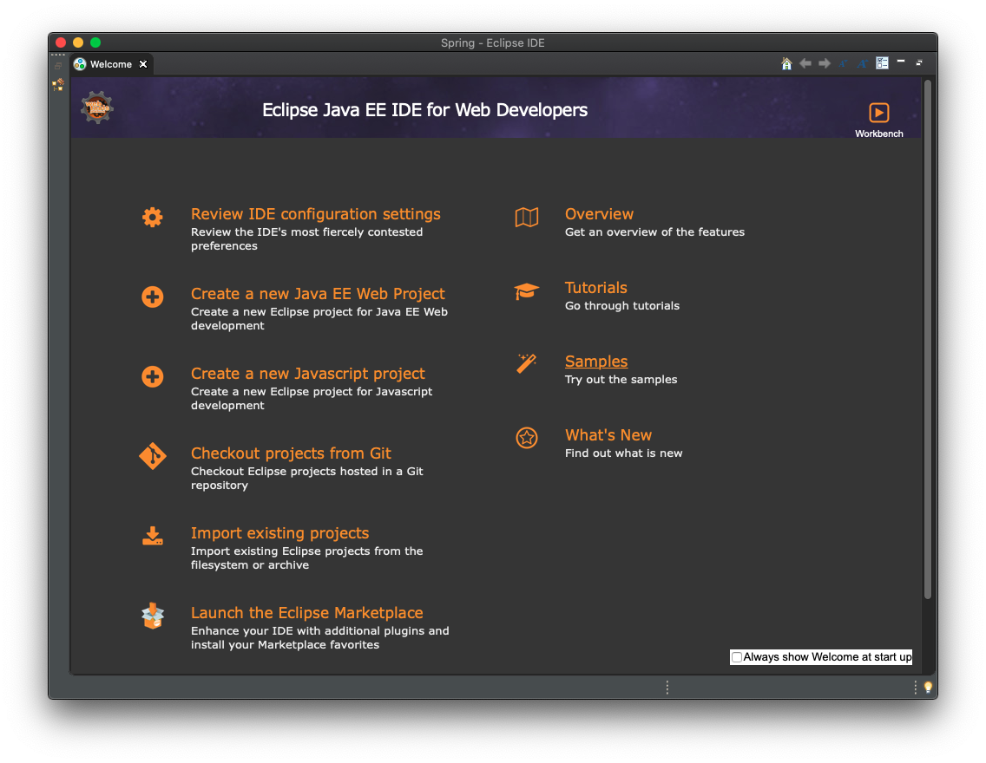Screen dimensions: 986x763
Task: Click the Samples magic wand icon
Action: click(526, 364)
